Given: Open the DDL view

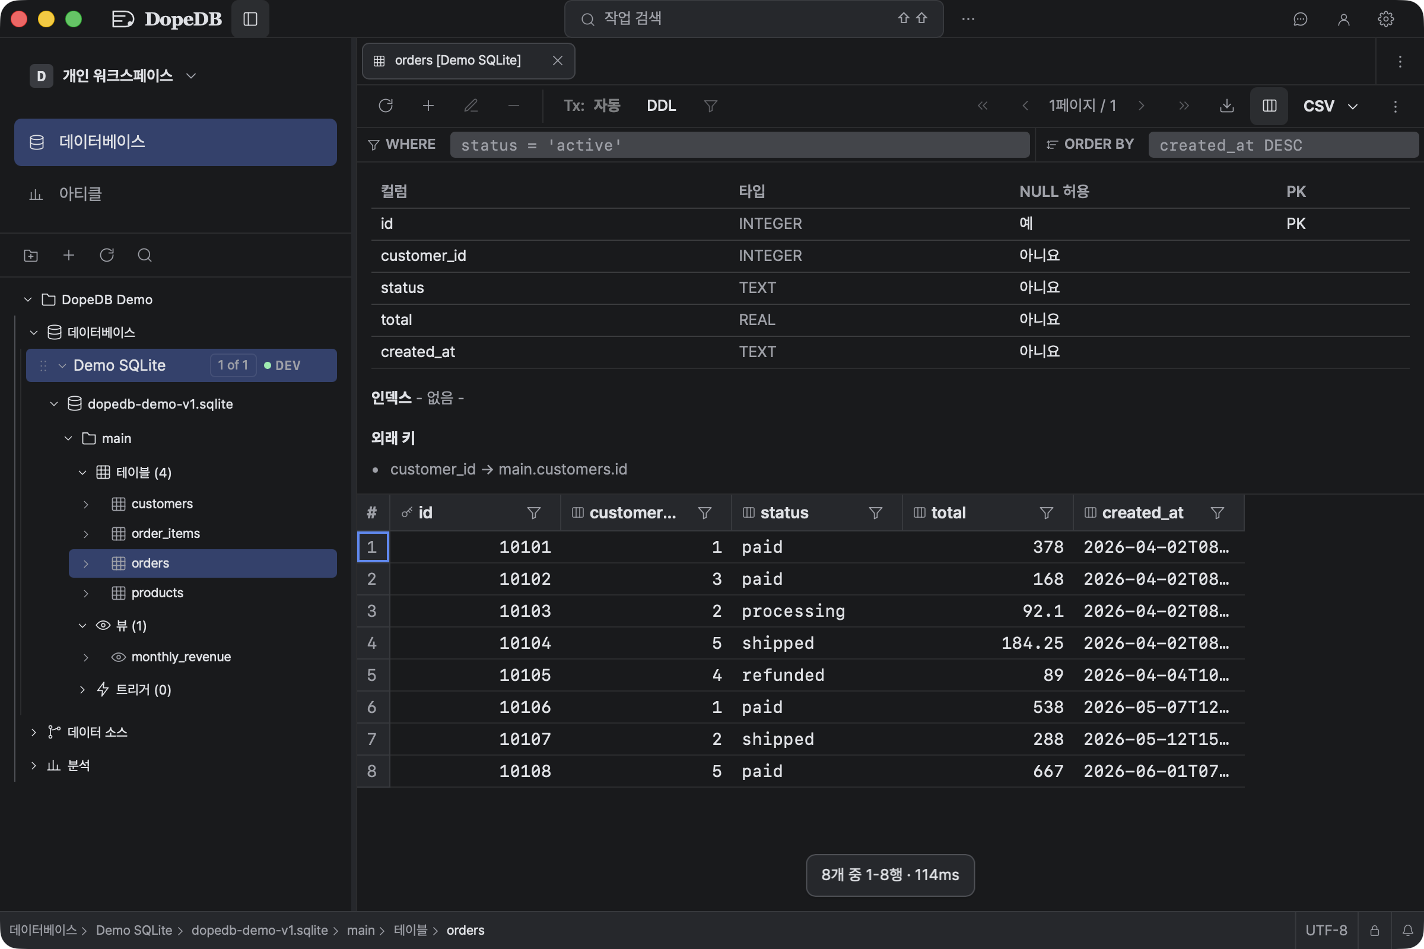Looking at the screenshot, I should tap(661, 106).
